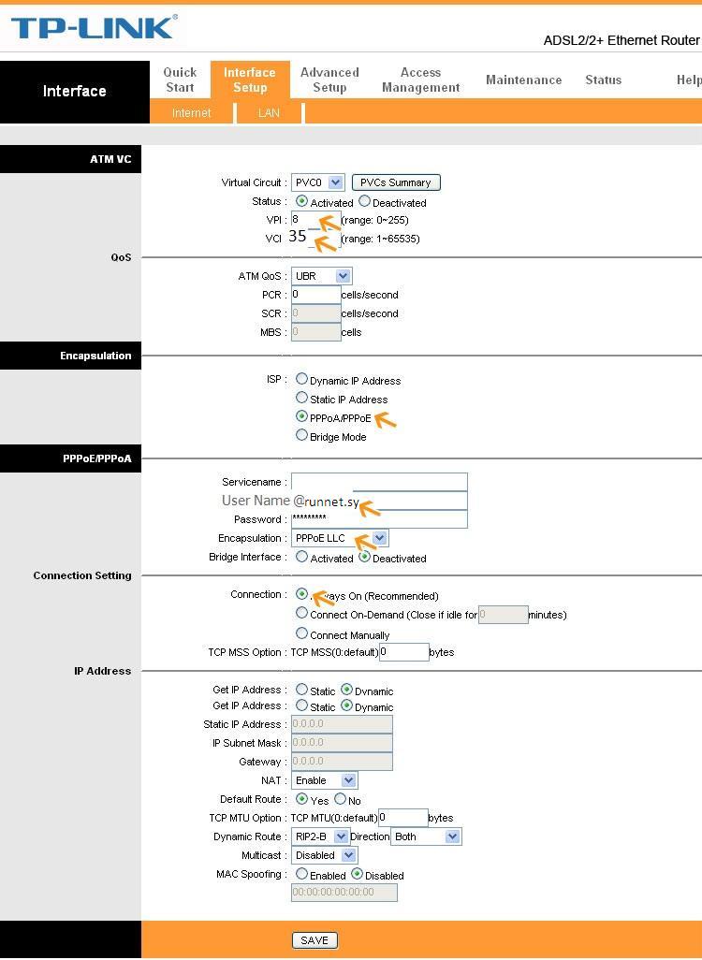Screen dimensions: 702x960
Task: Open the Access Management tab
Action: (x=421, y=80)
